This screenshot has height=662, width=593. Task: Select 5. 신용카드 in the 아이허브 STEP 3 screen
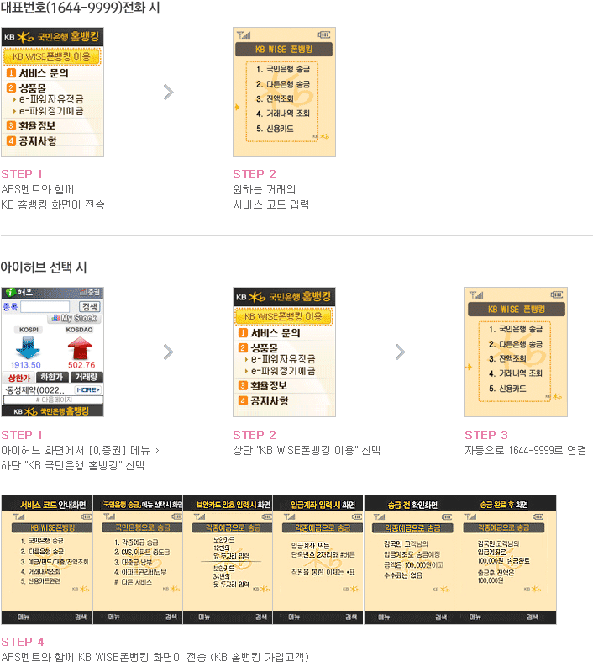pyautogui.click(x=507, y=389)
